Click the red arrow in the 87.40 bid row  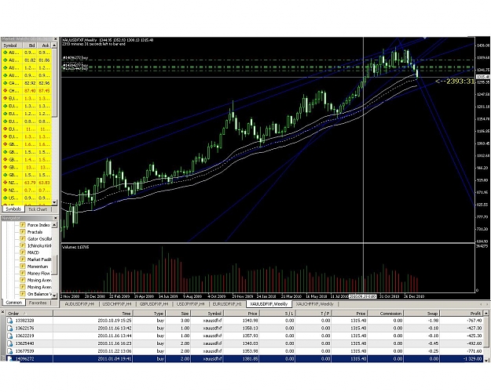click(5, 91)
